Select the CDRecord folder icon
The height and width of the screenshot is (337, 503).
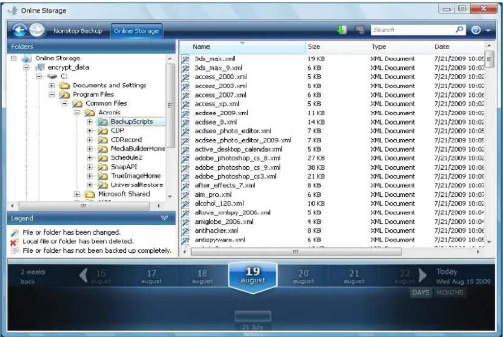click(103, 140)
